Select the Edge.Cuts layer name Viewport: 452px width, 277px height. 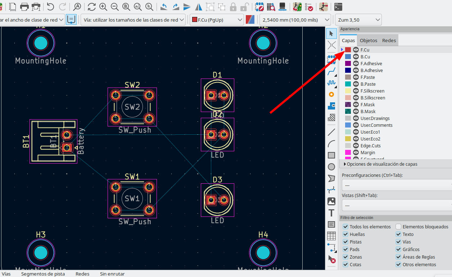point(370,146)
